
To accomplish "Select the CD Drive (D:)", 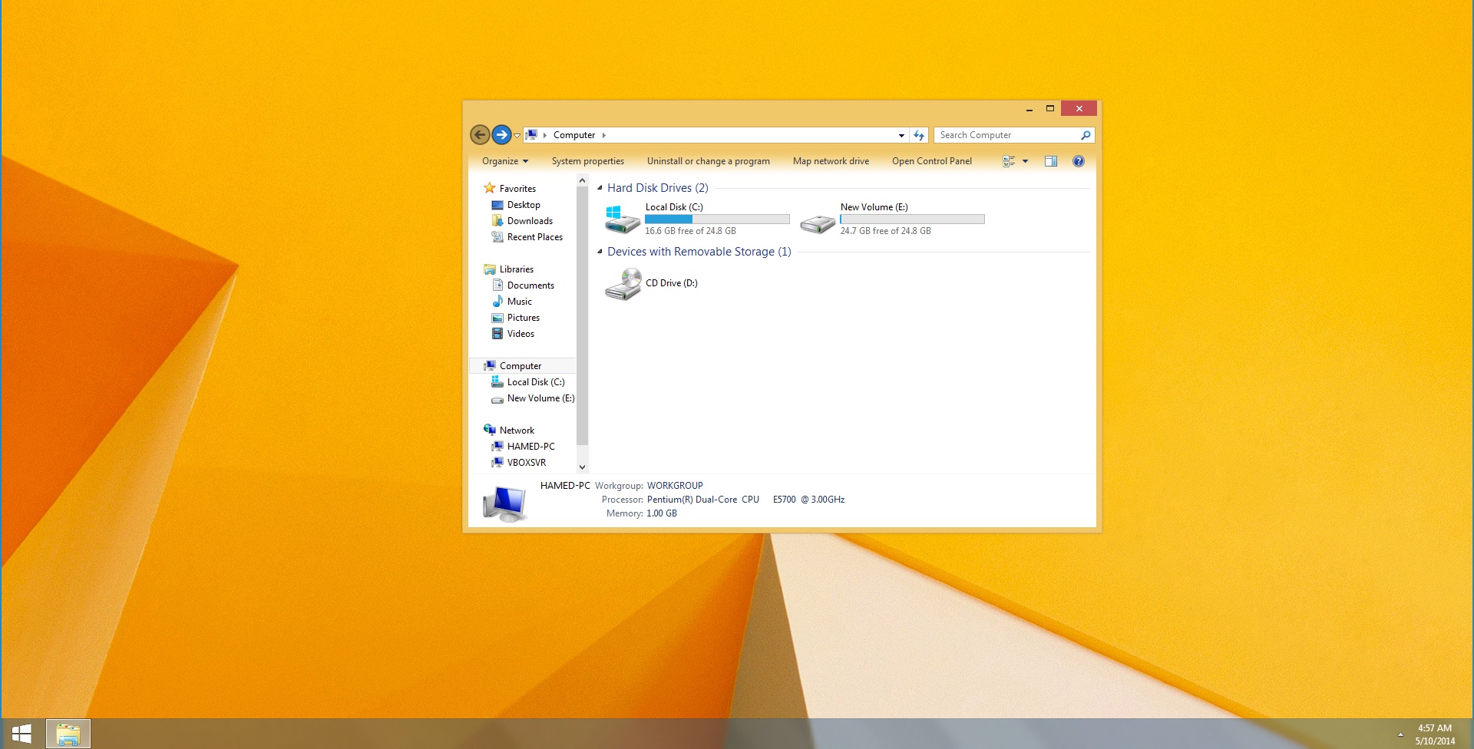I will tap(670, 282).
